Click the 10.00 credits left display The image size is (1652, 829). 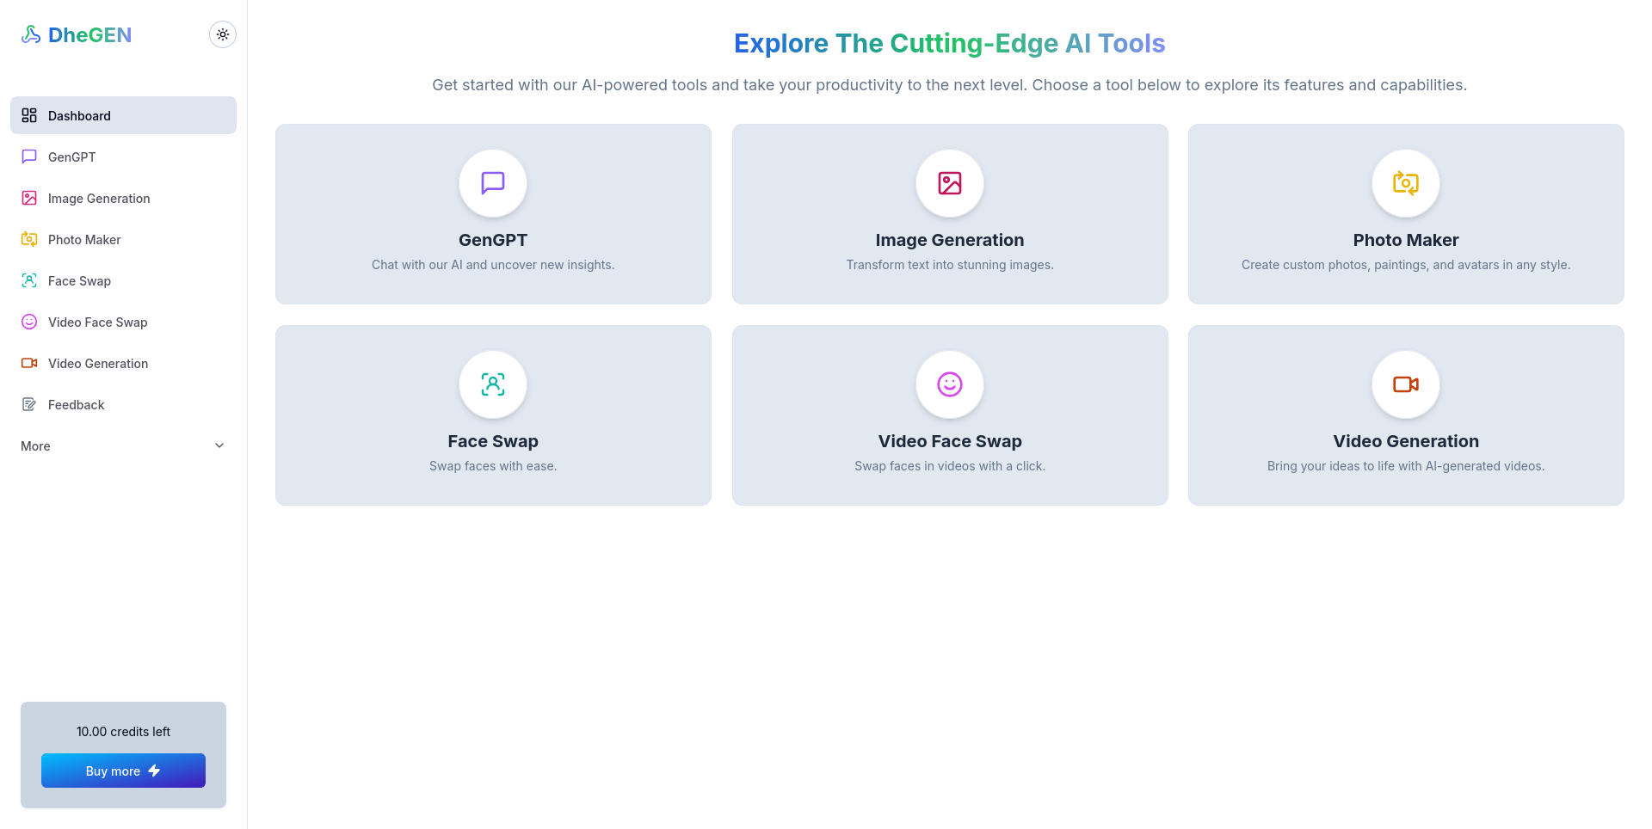(122, 731)
